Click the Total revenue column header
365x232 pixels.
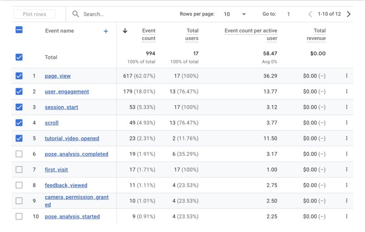(316, 34)
